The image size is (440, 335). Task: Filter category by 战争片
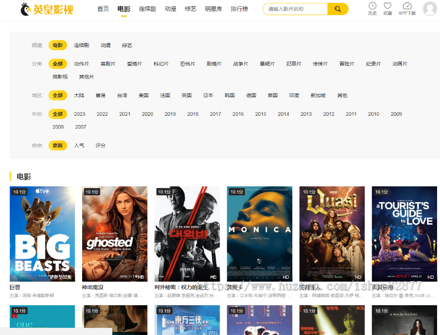pyautogui.click(x=241, y=63)
